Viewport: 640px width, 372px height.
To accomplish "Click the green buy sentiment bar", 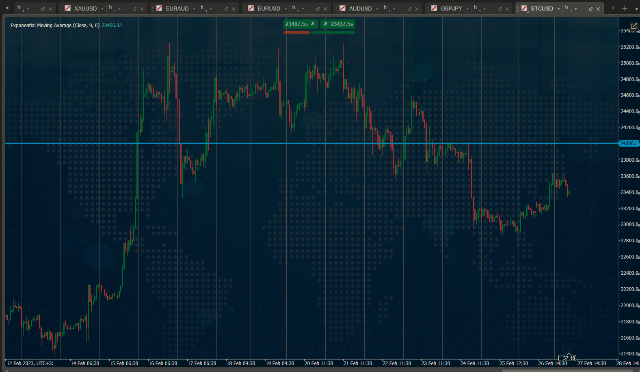I will pos(333,32).
